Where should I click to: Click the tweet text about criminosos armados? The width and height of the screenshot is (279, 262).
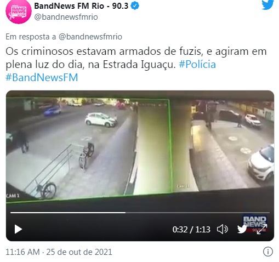tap(136, 58)
